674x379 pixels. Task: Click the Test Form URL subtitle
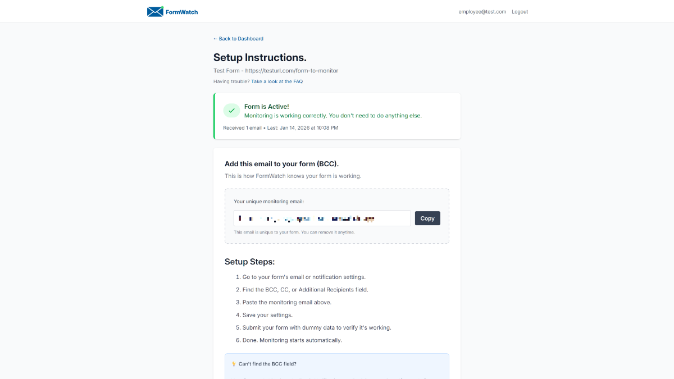276,71
